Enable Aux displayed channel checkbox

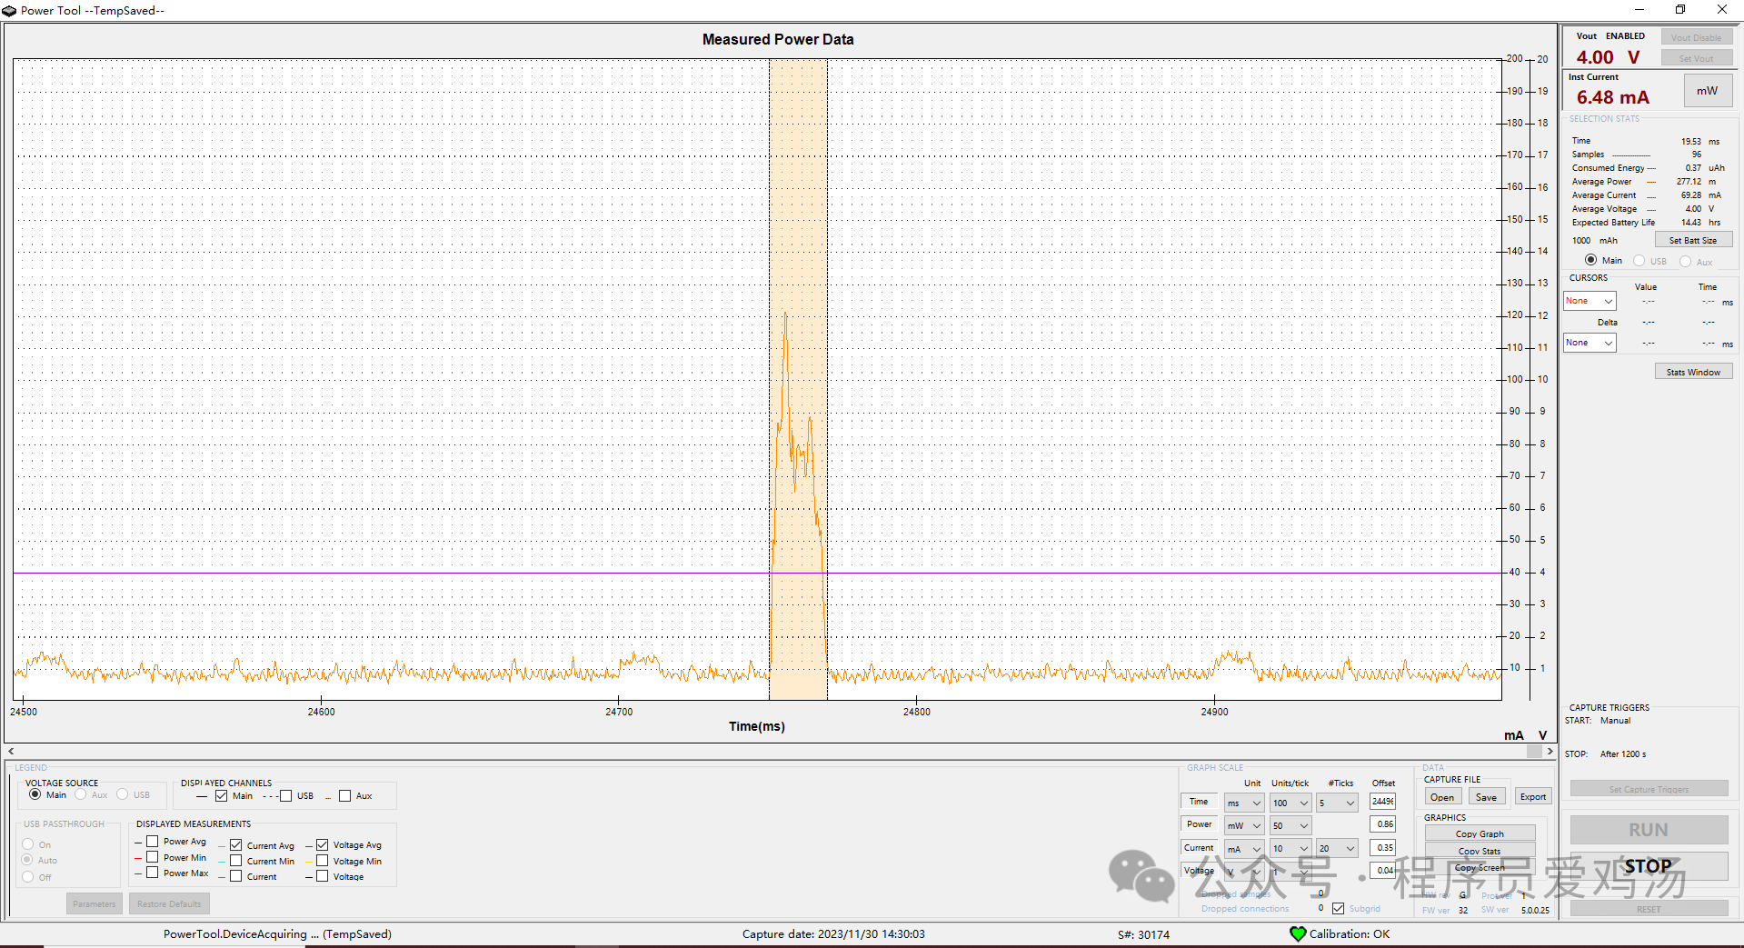(345, 796)
